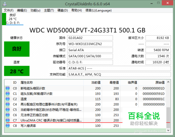Select the disk tab showing C: D: E: F:

coord(13,19)
